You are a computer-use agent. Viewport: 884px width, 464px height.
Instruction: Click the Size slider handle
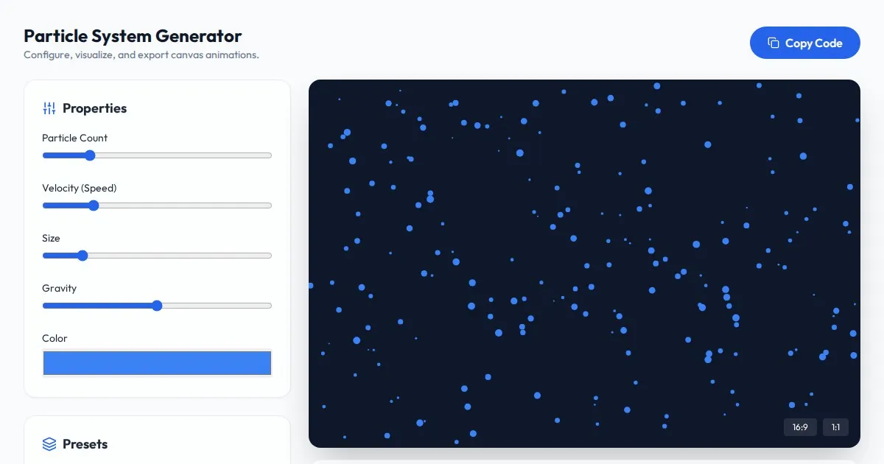pos(83,256)
